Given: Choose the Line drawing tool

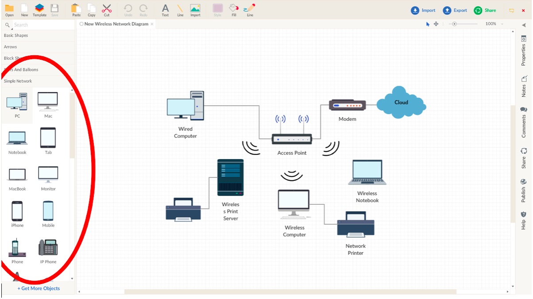Looking at the screenshot, I should [180, 9].
